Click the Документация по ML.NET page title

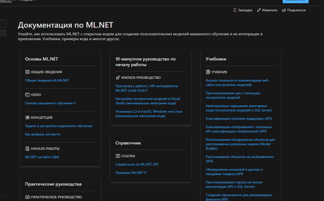[66, 25]
